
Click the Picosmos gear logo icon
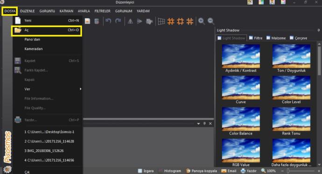point(7,169)
